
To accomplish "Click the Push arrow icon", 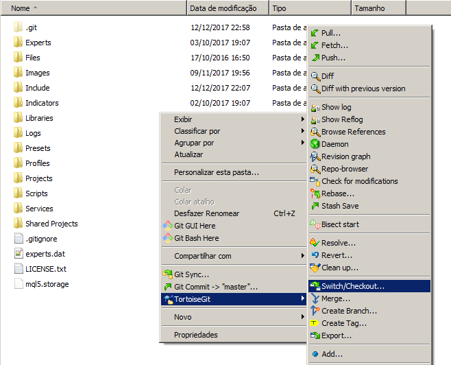I will pos(315,58).
